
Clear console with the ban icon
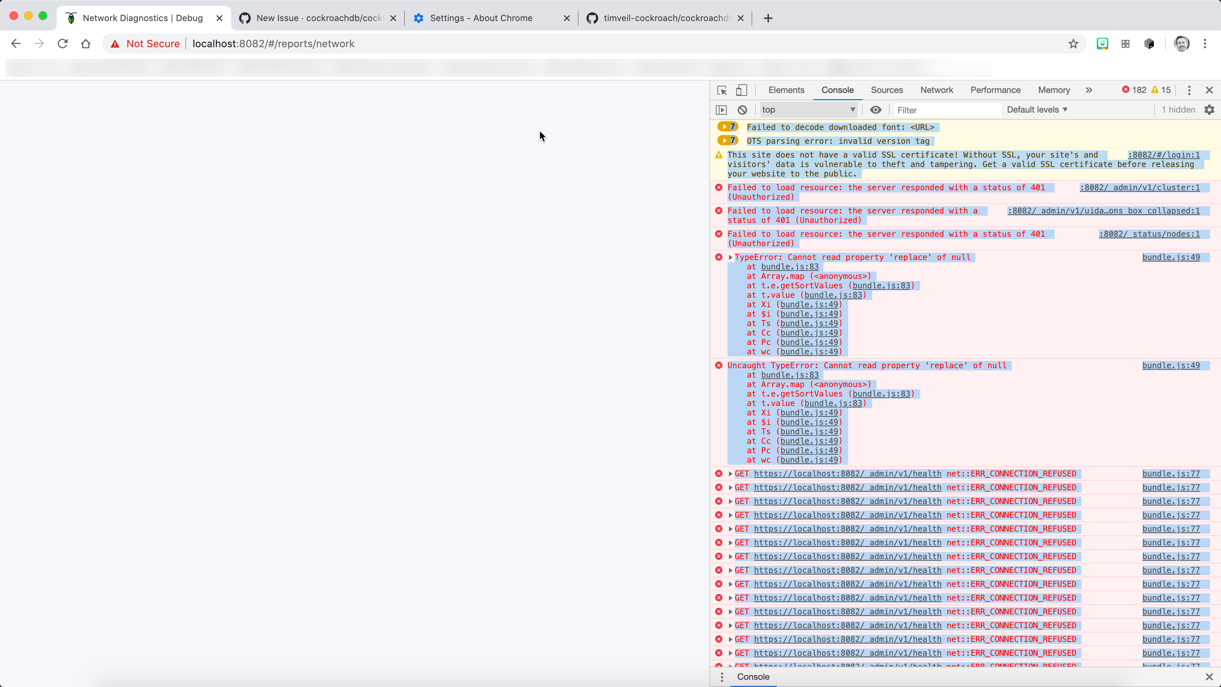coord(742,110)
